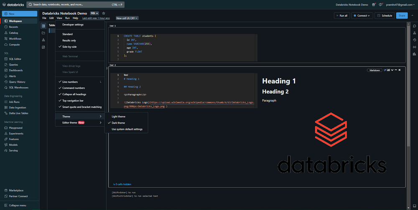The image size is (418, 210).
Task: Open the Run menu
Action: [x=67, y=18]
